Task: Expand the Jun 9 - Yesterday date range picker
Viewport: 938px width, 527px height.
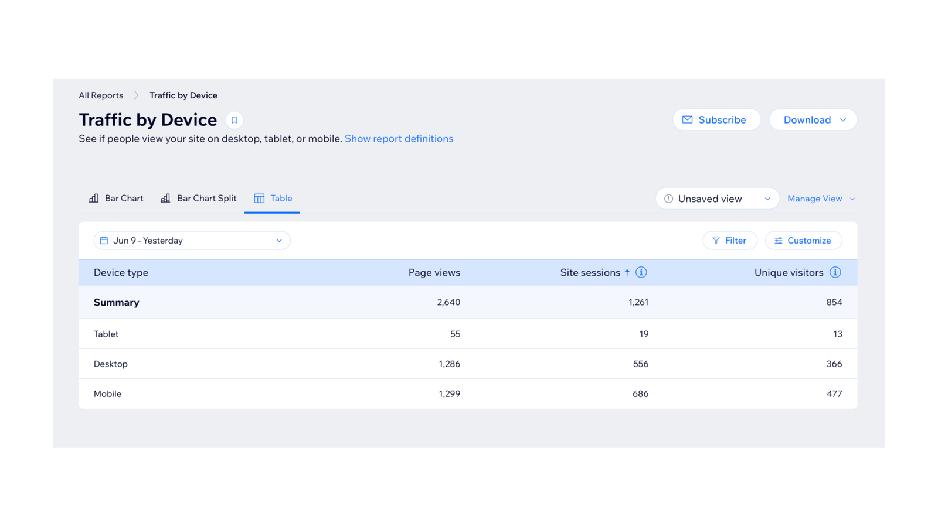Action: tap(192, 240)
